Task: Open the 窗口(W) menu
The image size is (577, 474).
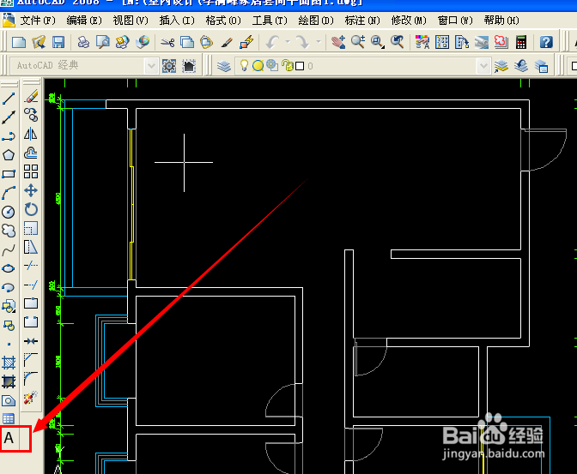Action: (455, 21)
